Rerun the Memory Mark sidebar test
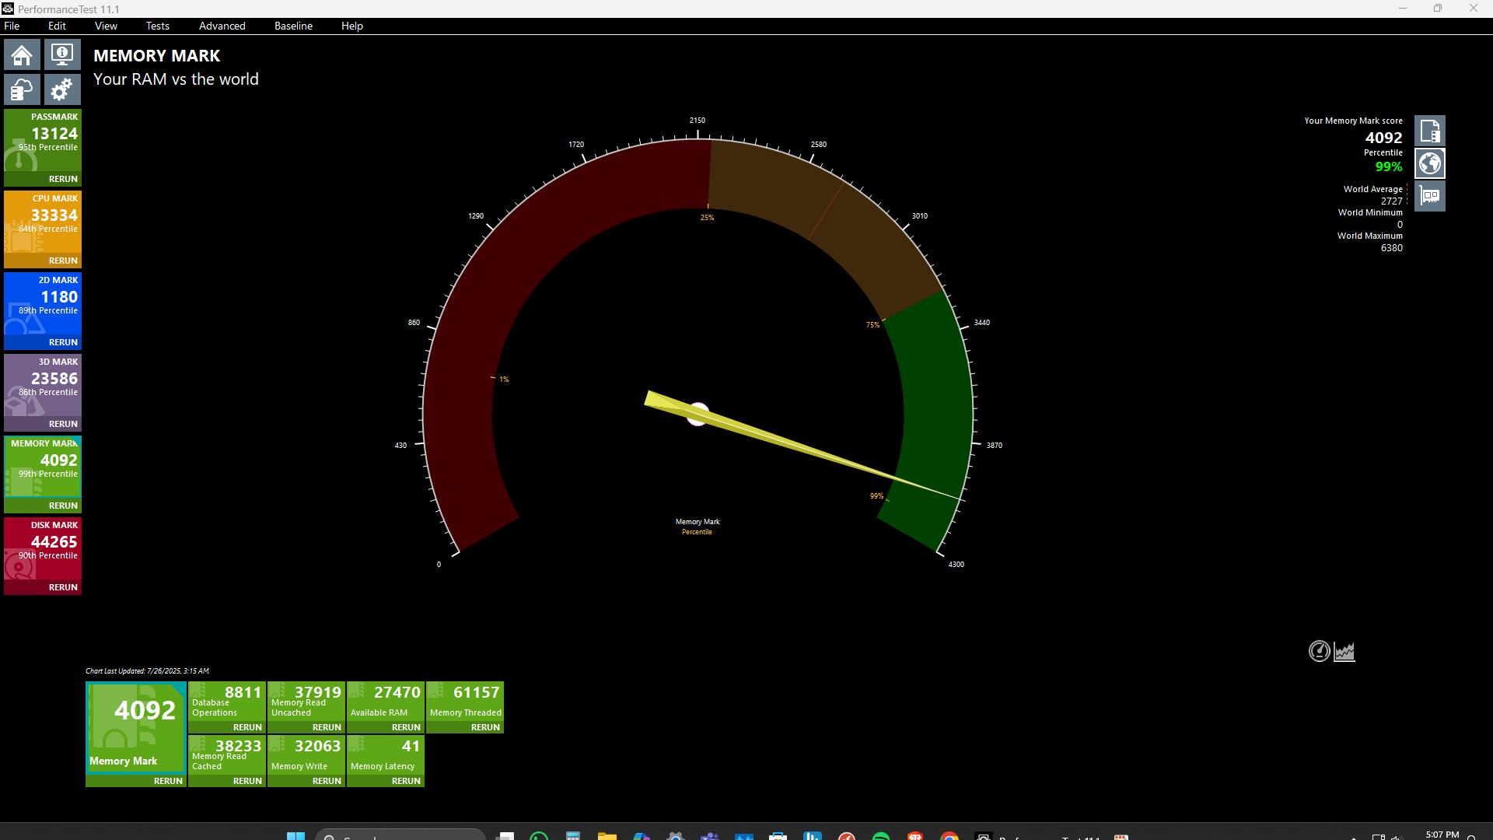 point(63,506)
